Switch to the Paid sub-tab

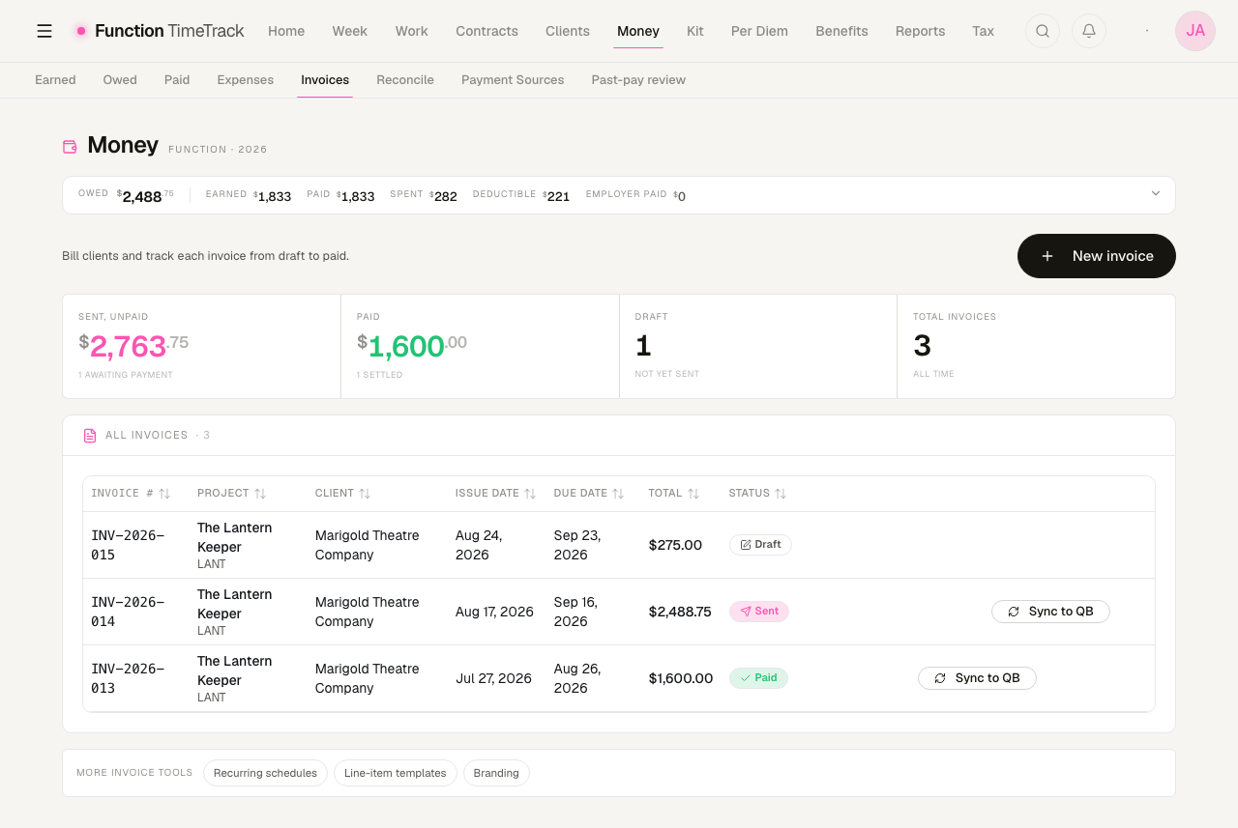(x=177, y=80)
